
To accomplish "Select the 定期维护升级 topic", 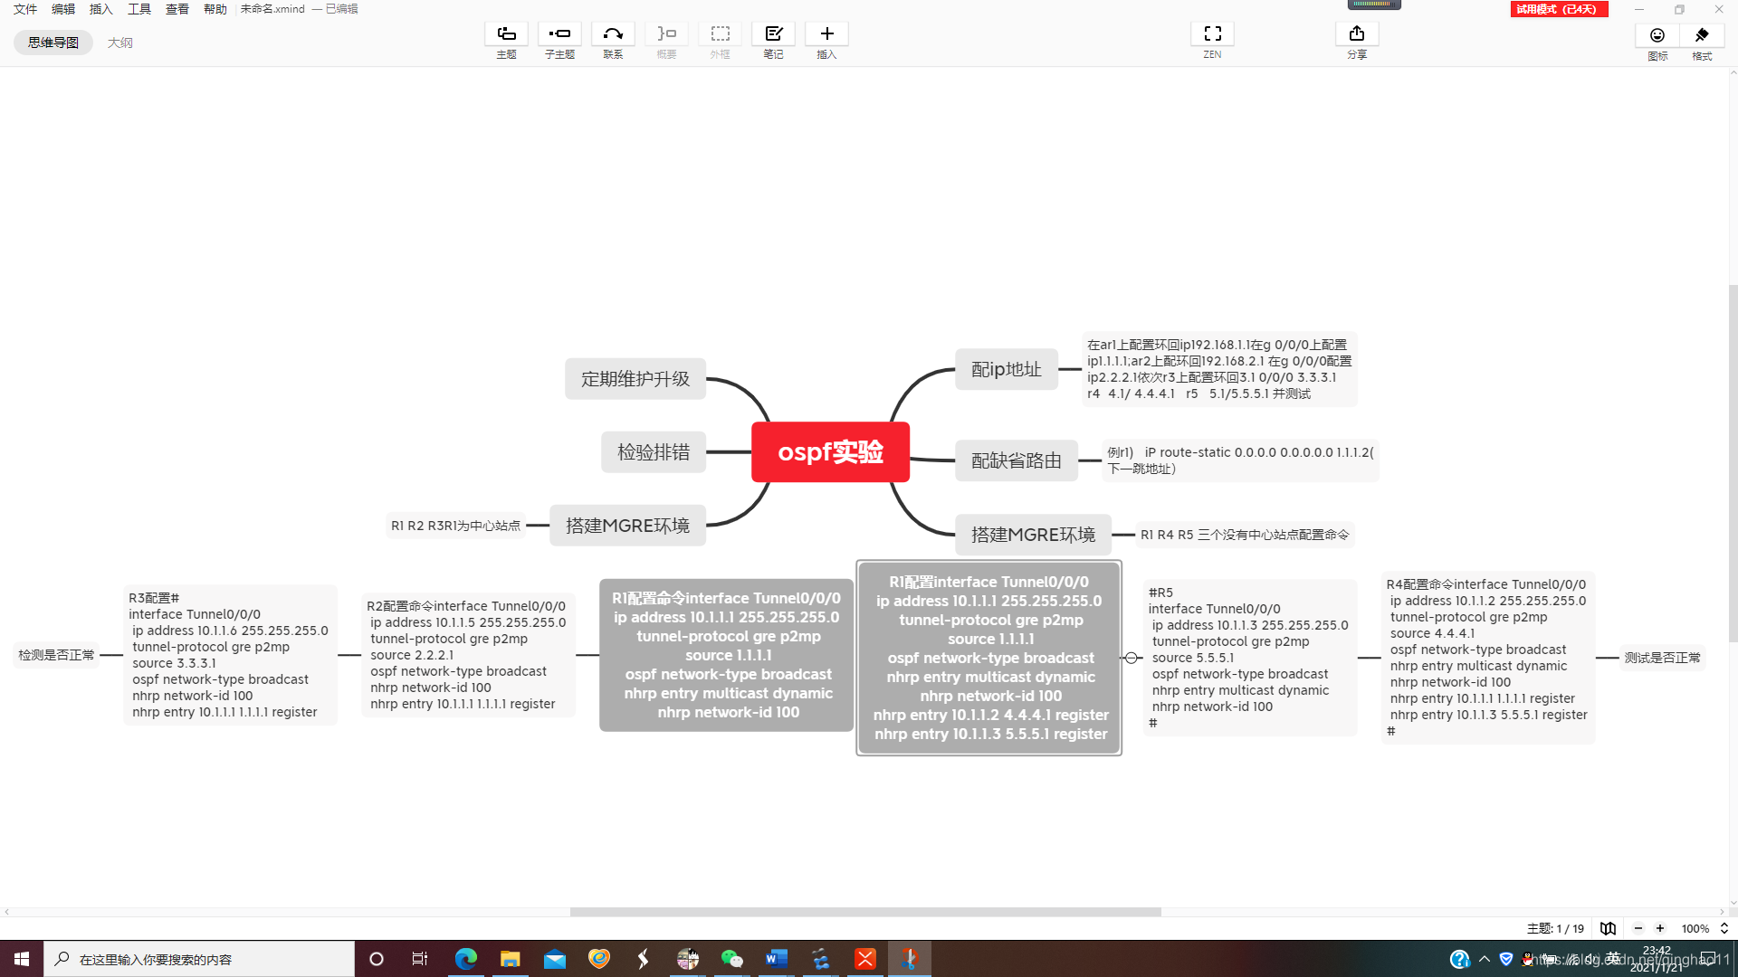I will click(635, 378).
